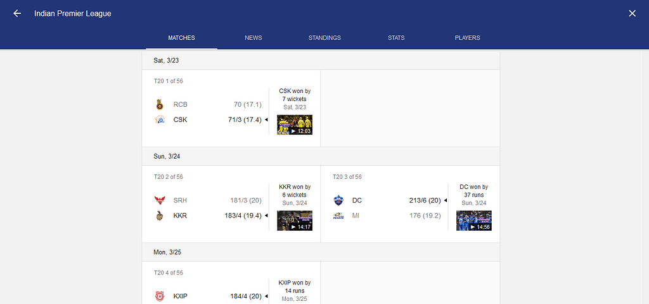The image size is (649, 304).
Task: Go to the PLAYERS tab
Action: [467, 37]
